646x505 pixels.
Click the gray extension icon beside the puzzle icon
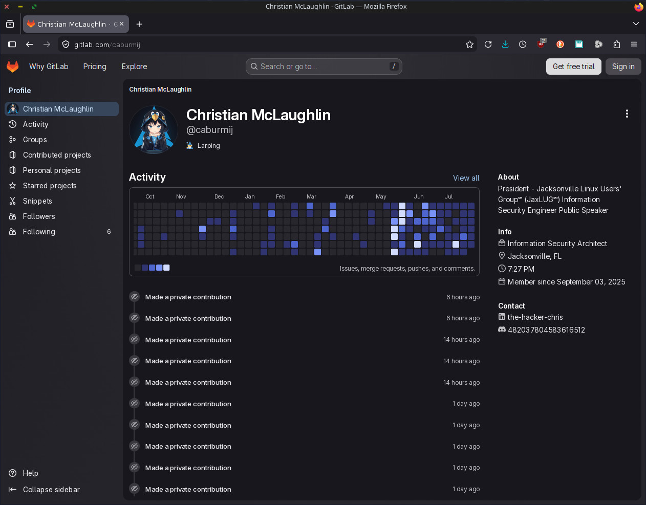click(x=598, y=45)
